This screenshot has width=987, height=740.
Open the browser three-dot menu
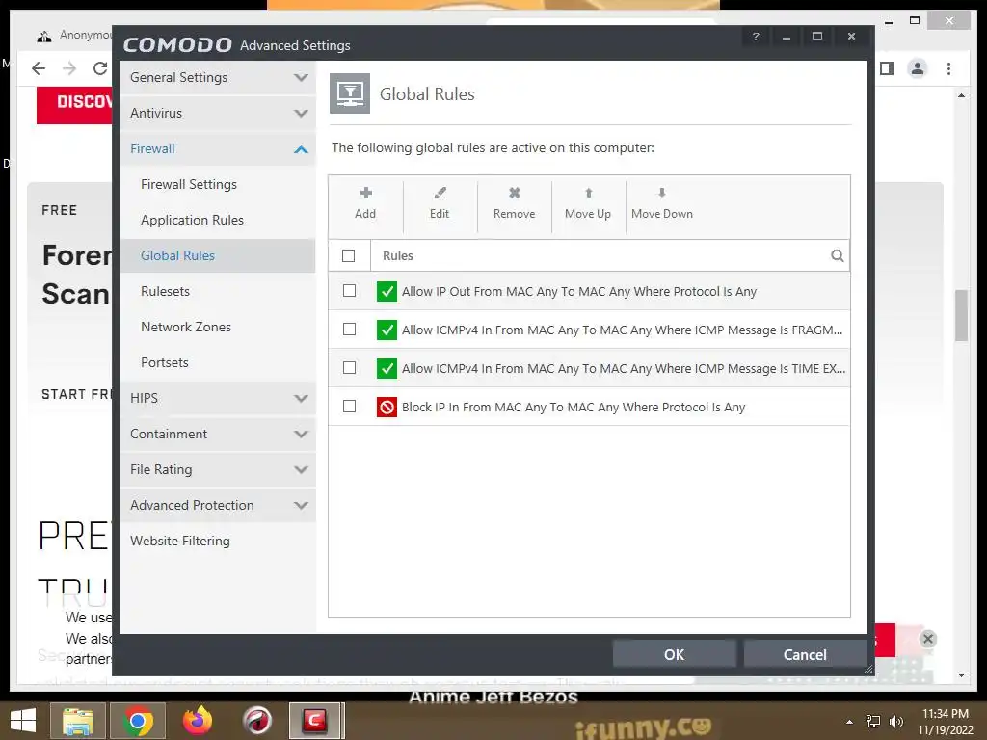coord(948,68)
